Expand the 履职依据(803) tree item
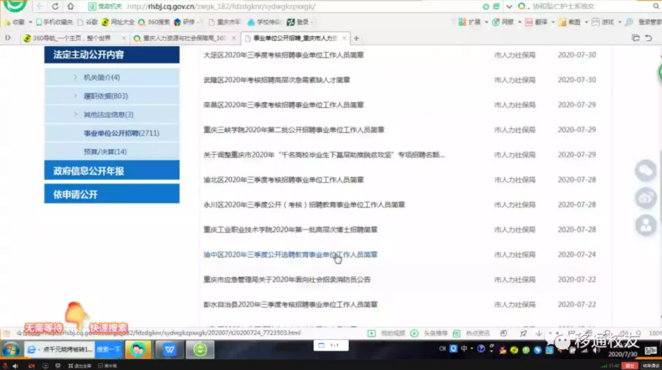The image size is (662, 370). (75, 96)
